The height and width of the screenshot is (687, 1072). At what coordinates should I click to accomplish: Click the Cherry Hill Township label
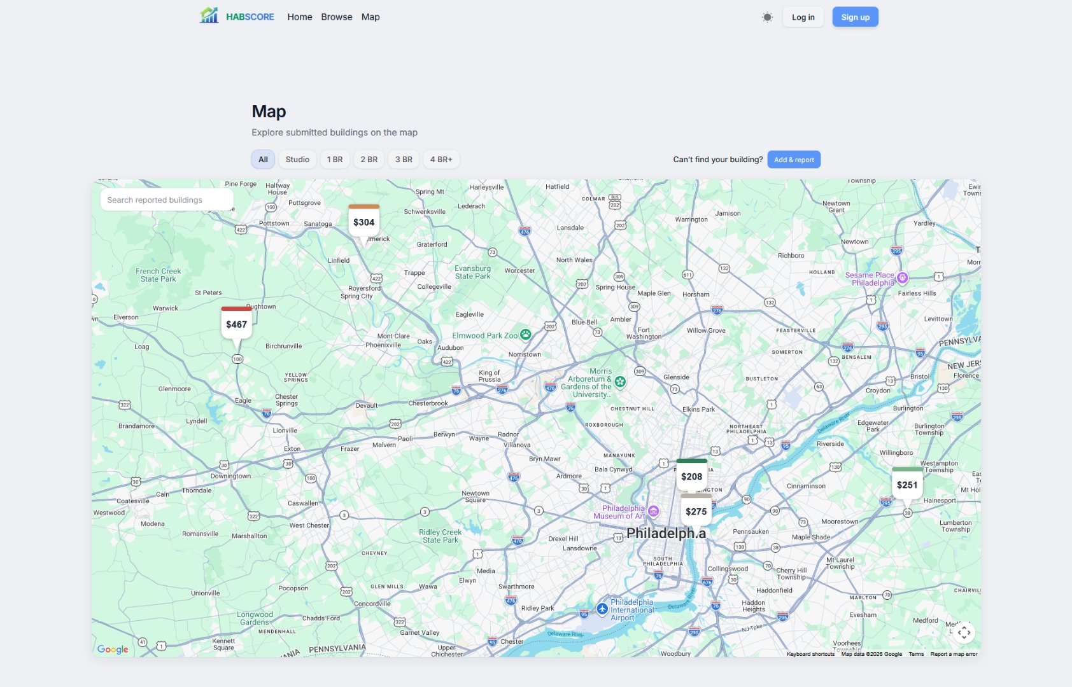tap(791, 574)
